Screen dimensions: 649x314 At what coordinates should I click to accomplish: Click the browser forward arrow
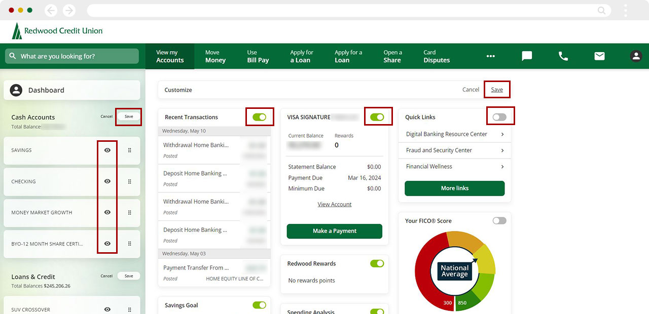[x=69, y=10]
